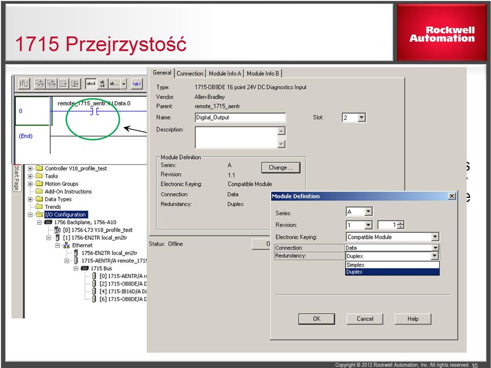Click the Description box scroll-down arrow
This screenshot has height=368, width=491.
tap(281, 144)
